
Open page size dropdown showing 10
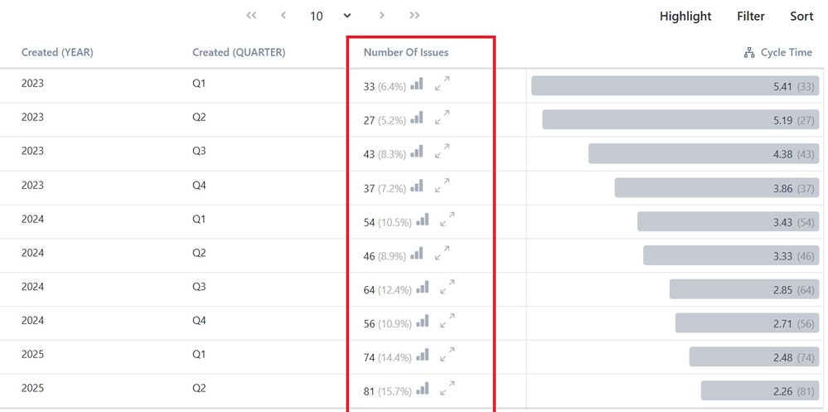tap(330, 16)
